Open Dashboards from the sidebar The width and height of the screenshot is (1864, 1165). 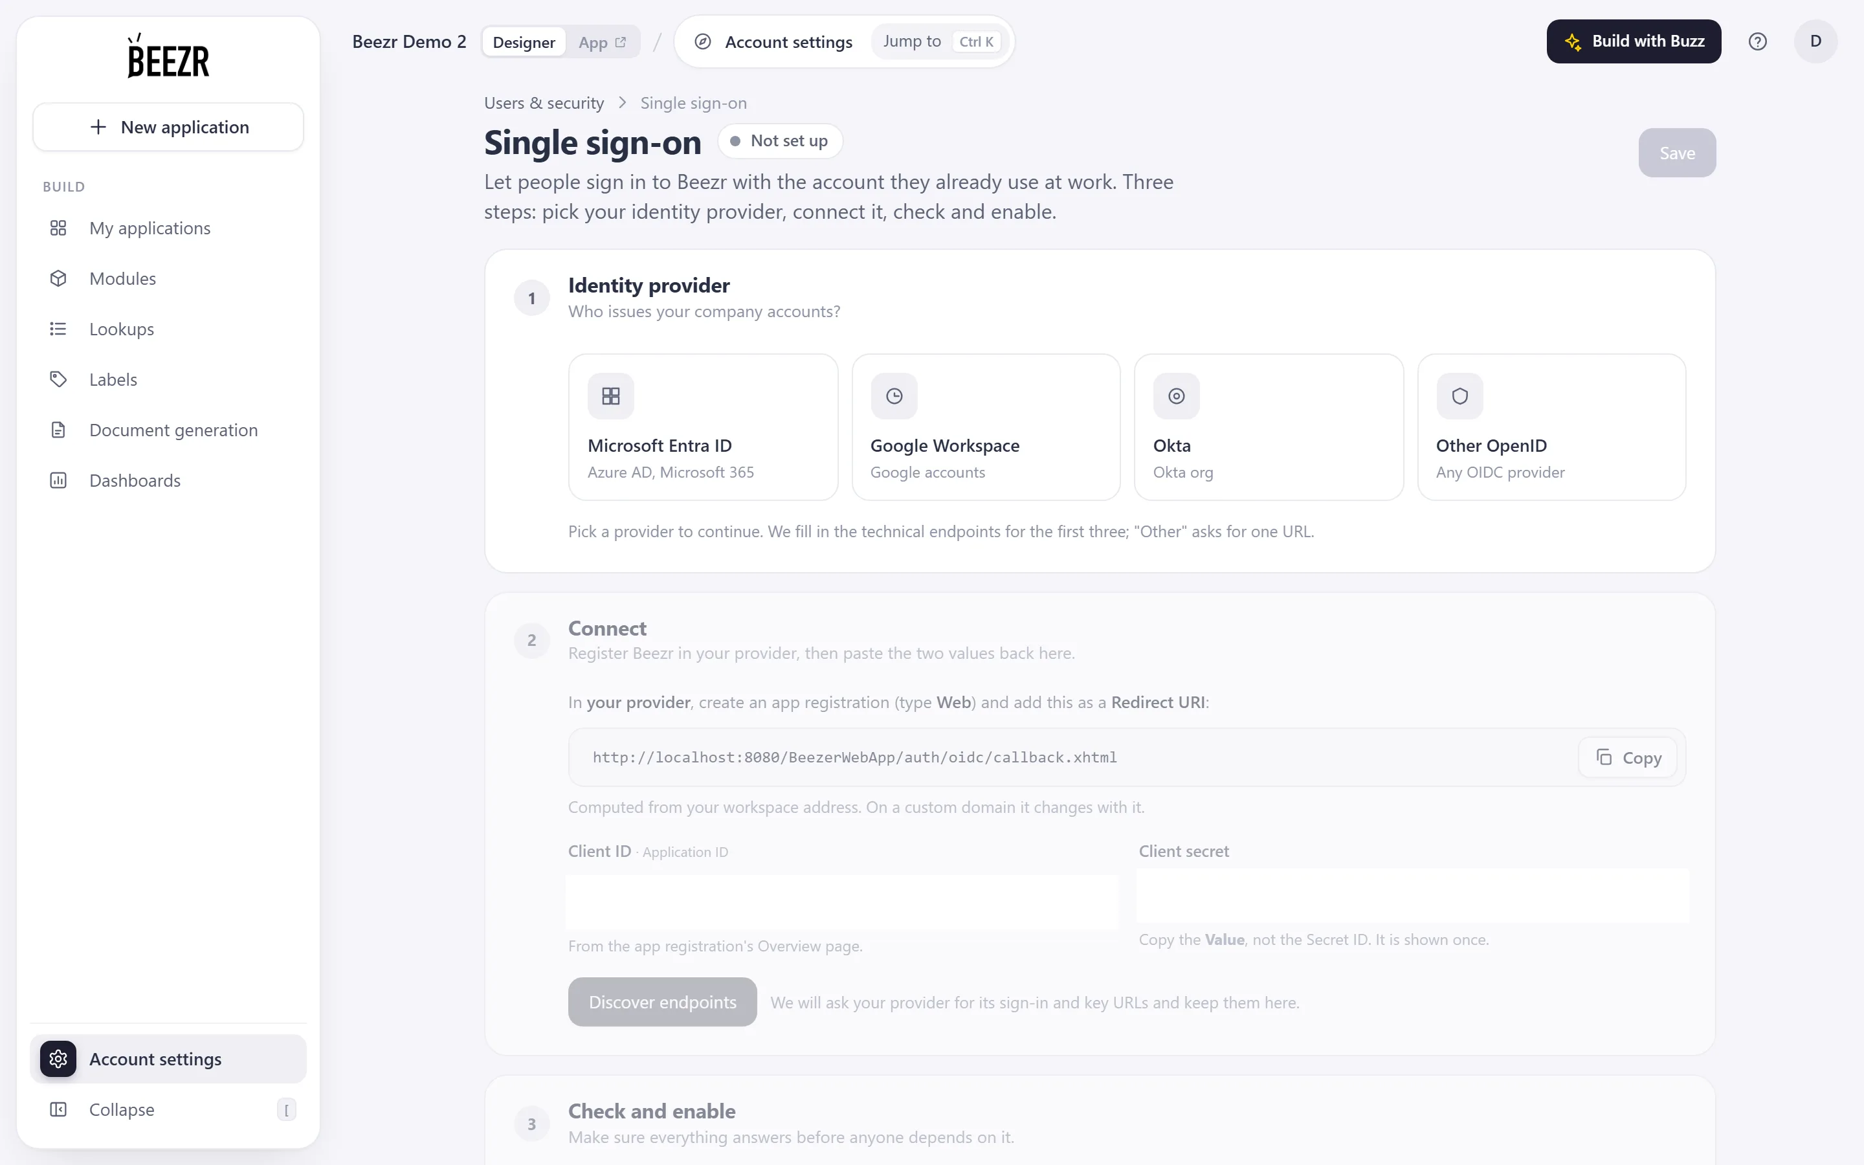pyautogui.click(x=168, y=480)
